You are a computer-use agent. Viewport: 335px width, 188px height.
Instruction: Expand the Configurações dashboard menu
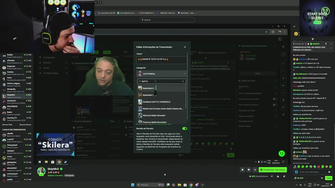pos(53,73)
